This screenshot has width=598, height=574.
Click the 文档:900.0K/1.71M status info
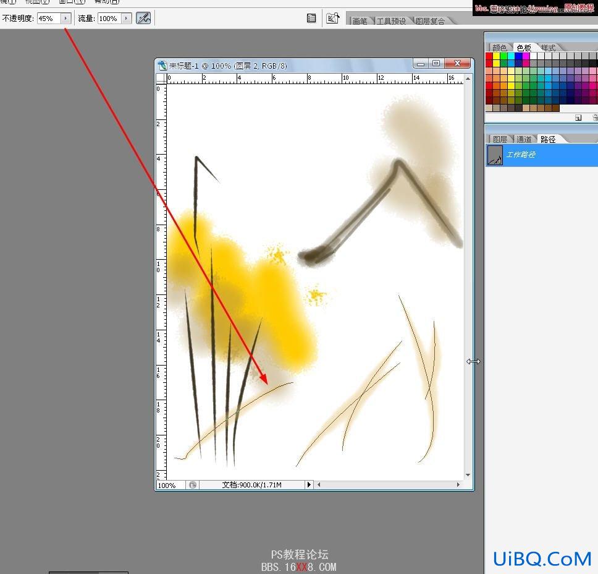pyautogui.click(x=251, y=485)
